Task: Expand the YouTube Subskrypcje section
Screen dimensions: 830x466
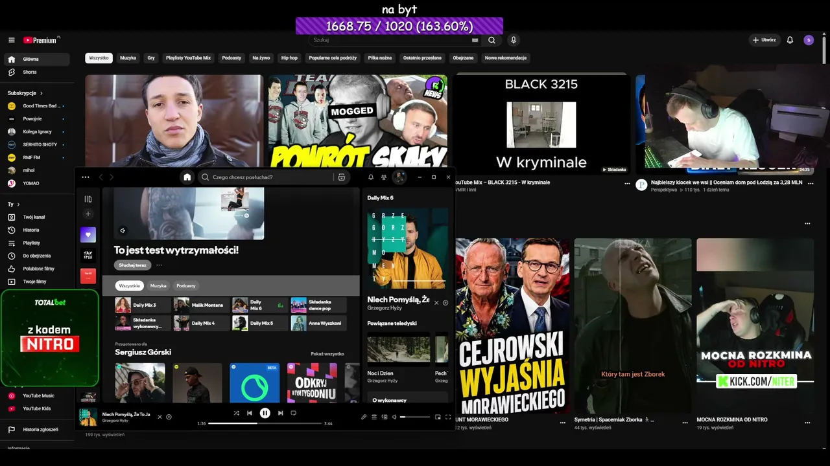Action: [x=26, y=93]
